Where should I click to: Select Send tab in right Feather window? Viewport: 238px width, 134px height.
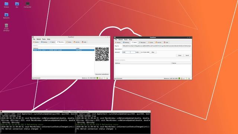(x=134, y=42)
